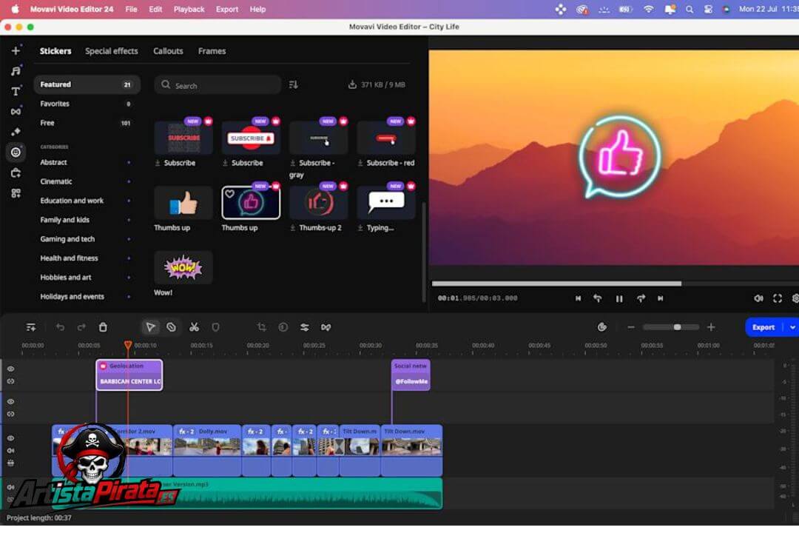The height and width of the screenshot is (533, 799).
Task: Open the Effects wand icon in sidebar
Action: 16,132
